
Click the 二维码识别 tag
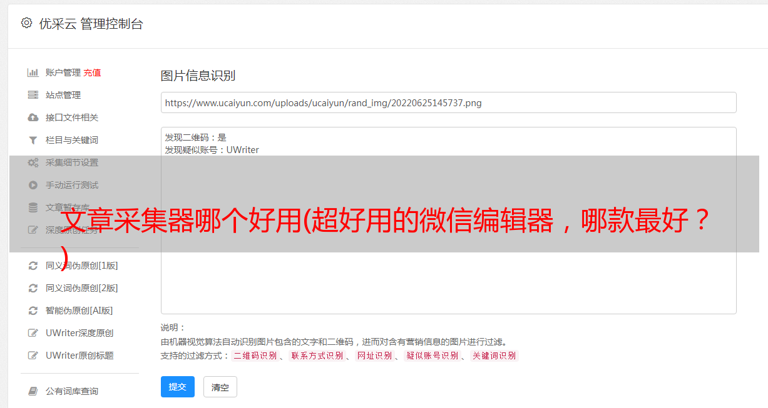coord(255,356)
